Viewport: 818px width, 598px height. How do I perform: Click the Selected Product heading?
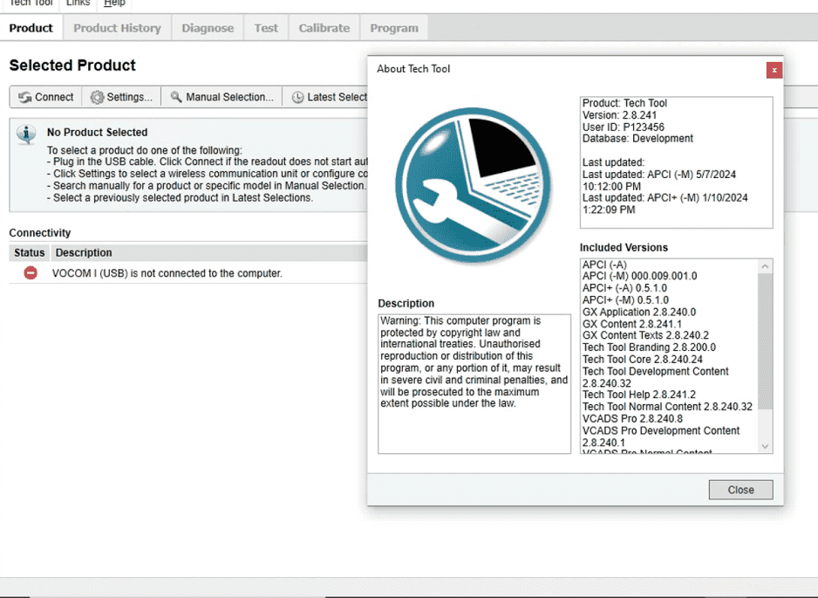(x=72, y=65)
